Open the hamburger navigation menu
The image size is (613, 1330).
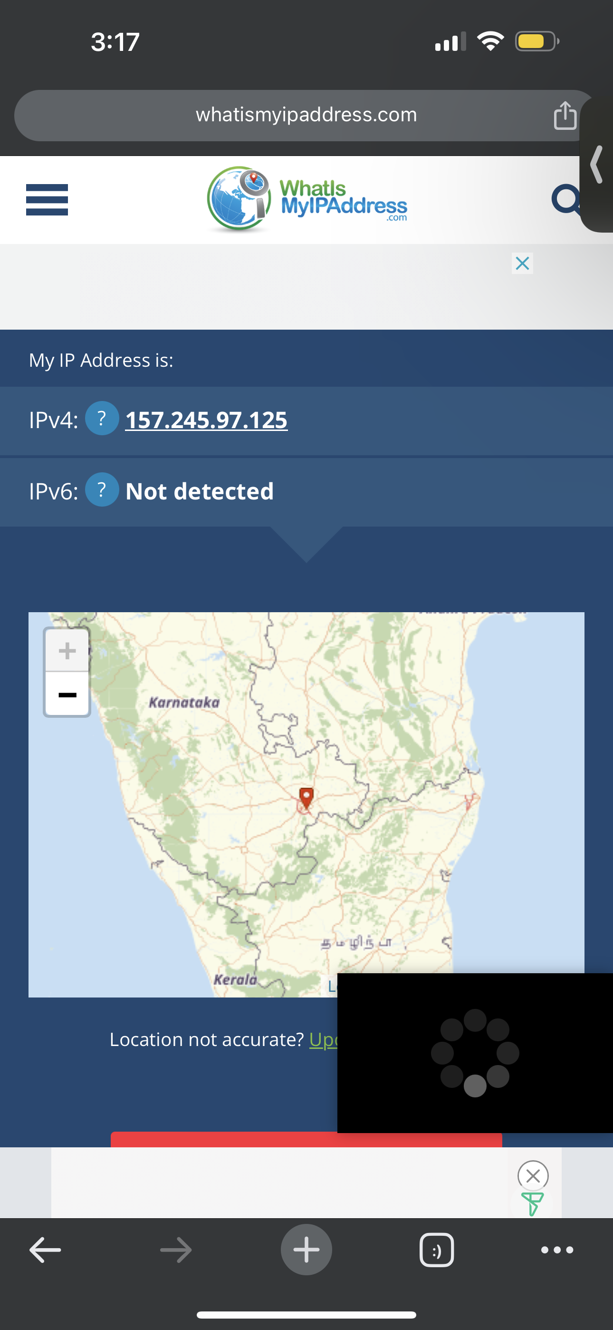(x=47, y=200)
